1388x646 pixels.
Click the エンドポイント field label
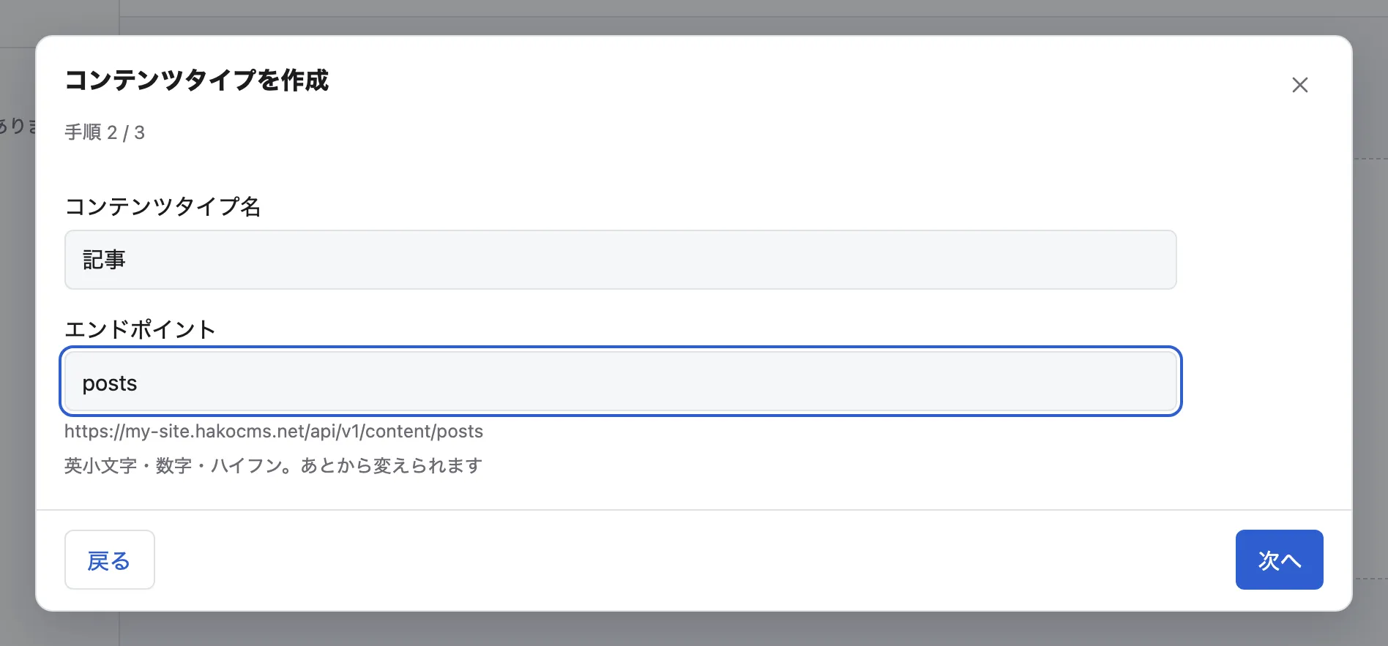pyautogui.click(x=140, y=329)
